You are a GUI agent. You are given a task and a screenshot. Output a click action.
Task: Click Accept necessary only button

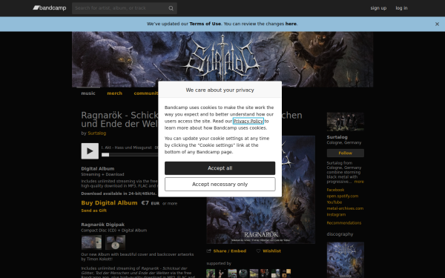tap(220, 185)
